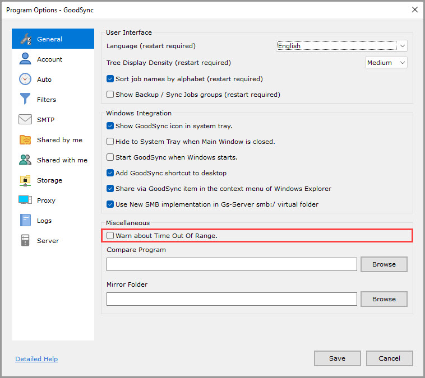Browse for the Compare Program
425x378 pixels.
(384, 264)
